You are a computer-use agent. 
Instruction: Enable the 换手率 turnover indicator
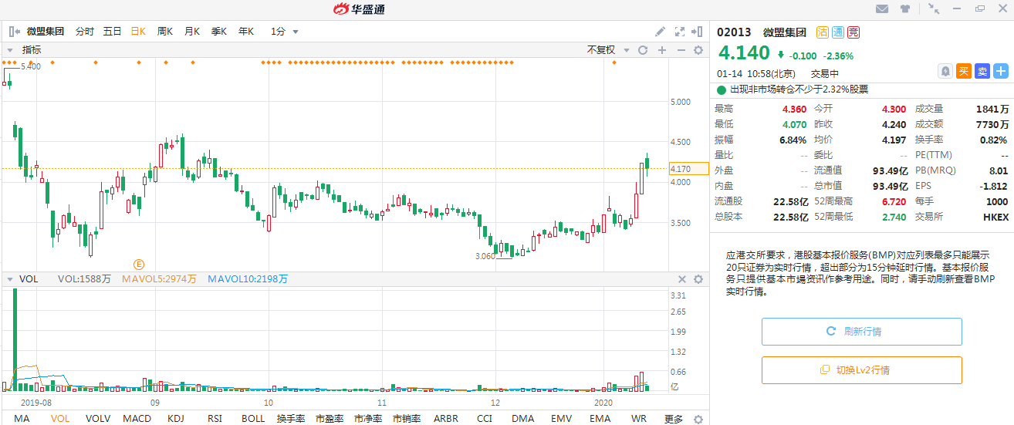coord(291,419)
